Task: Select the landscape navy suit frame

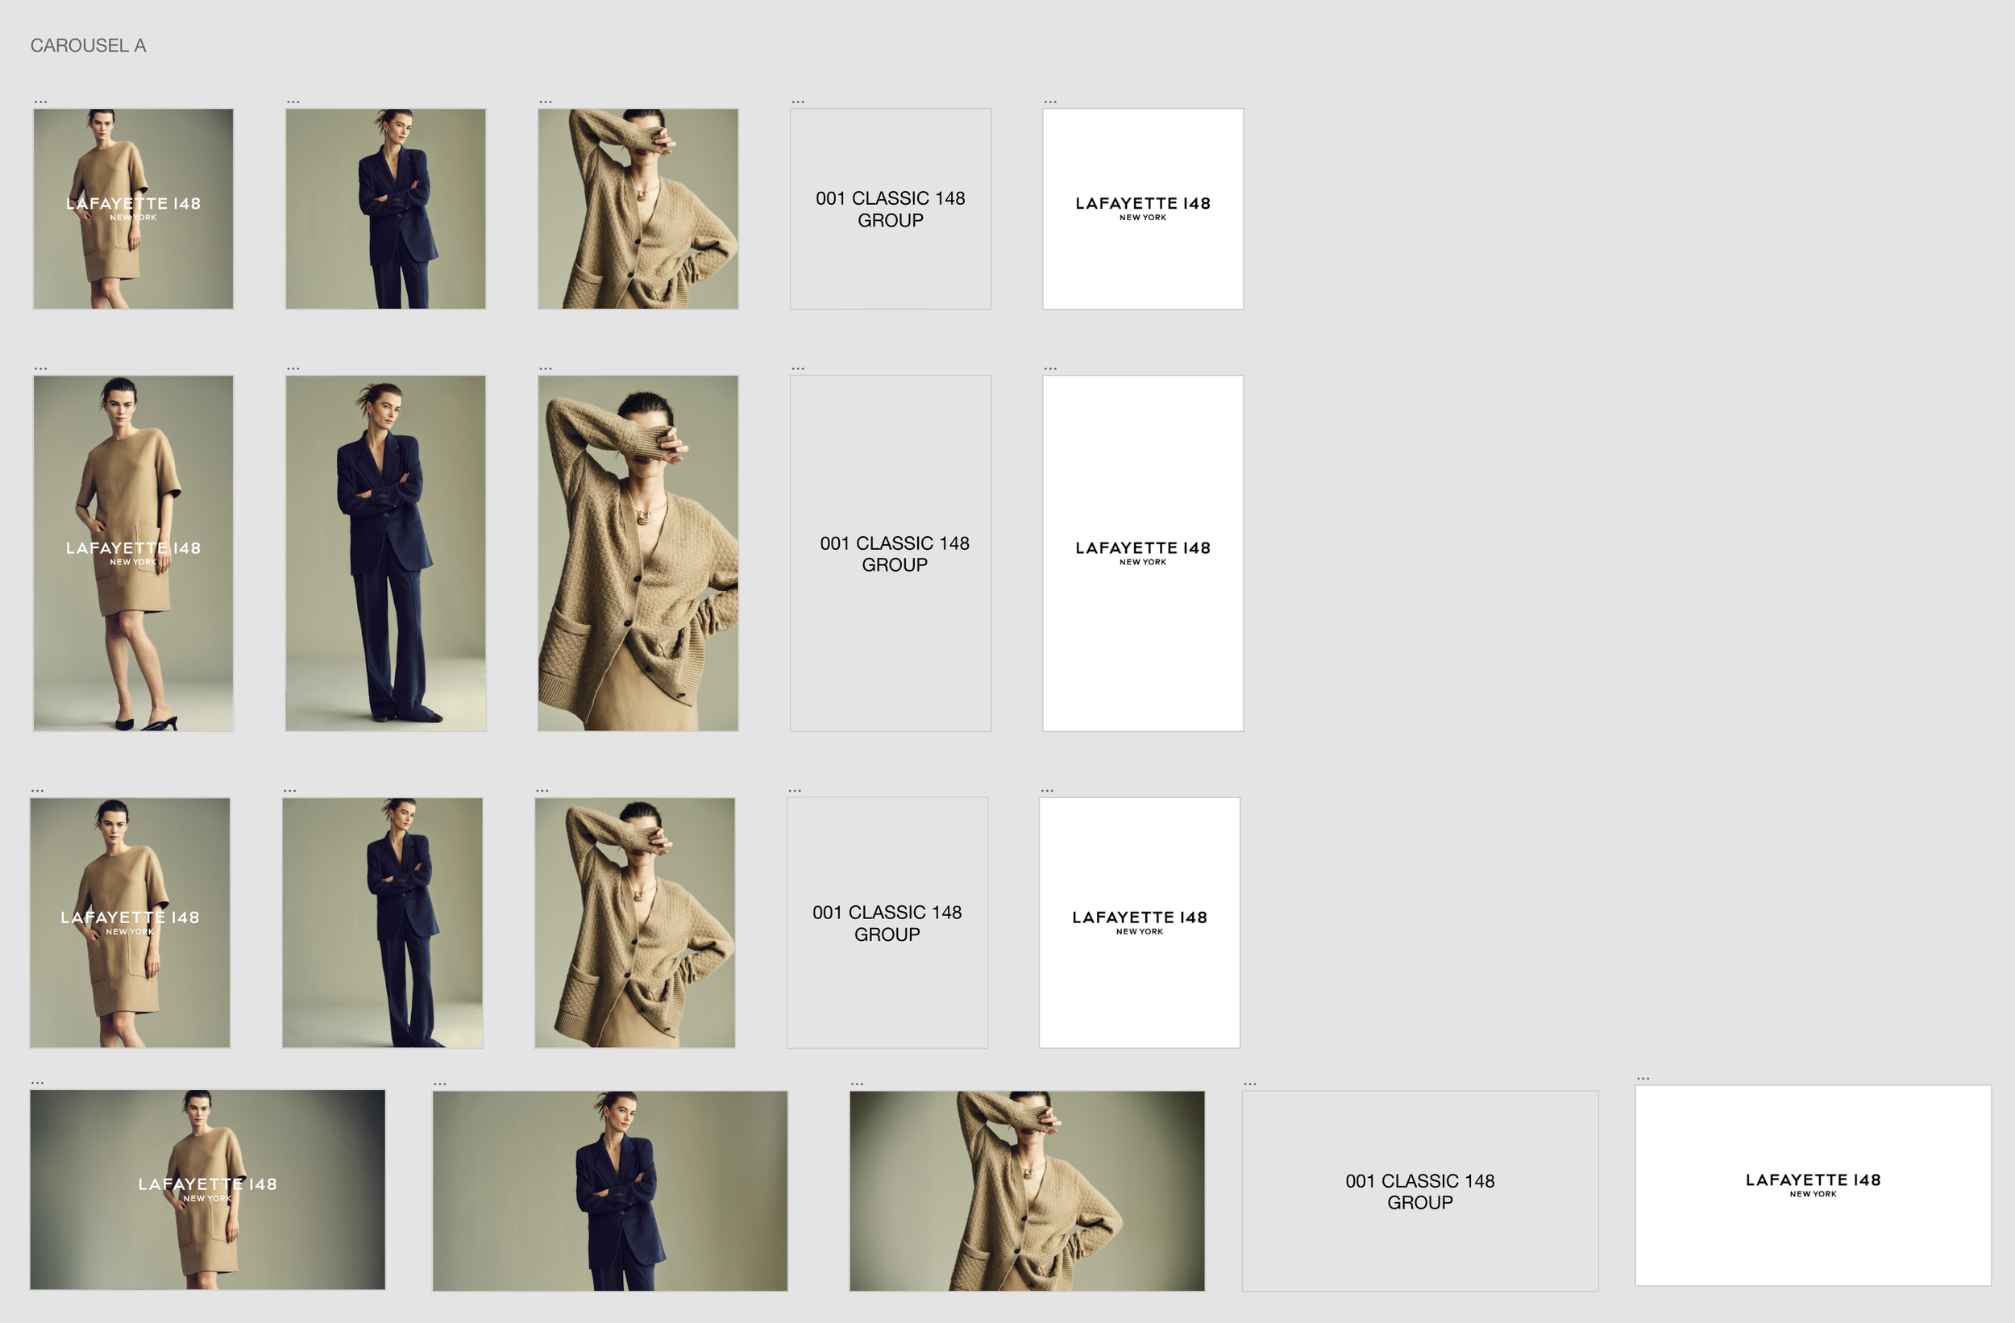Action: [x=609, y=1190]
